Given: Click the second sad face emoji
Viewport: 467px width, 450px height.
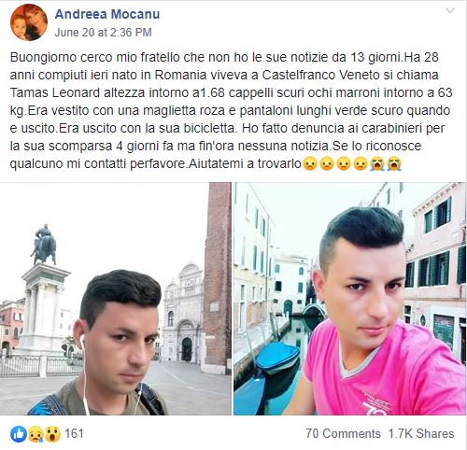Looking at the screenshot, I should click(x=326, y=164).
